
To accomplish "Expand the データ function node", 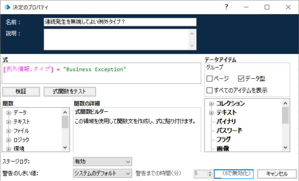I will click(9, 113).
